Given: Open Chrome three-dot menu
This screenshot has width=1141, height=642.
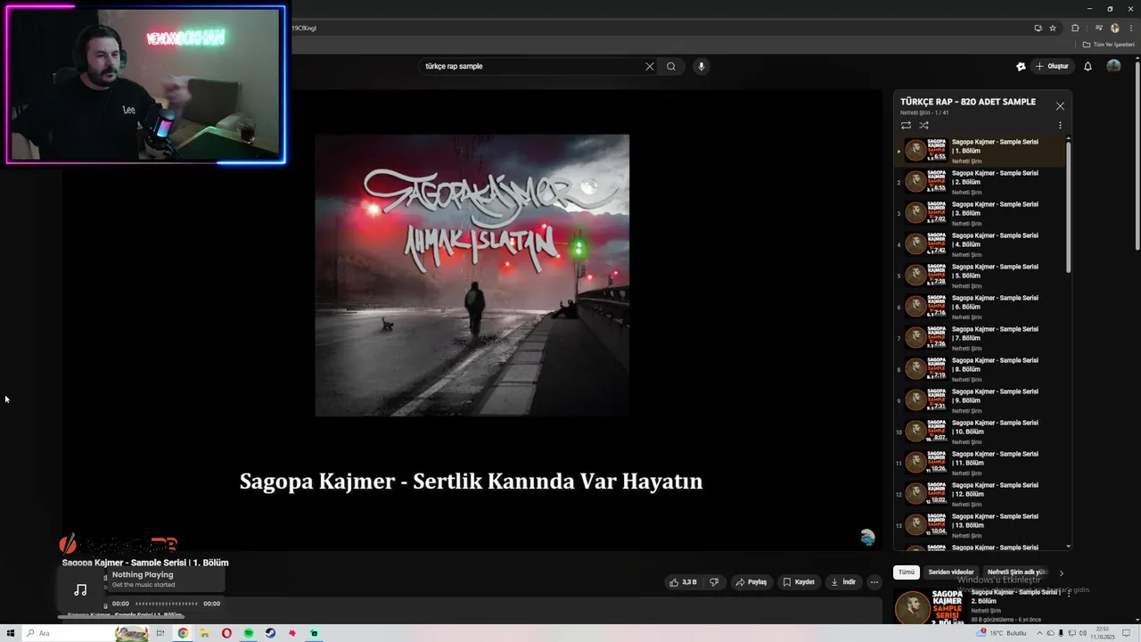Looking at the screenshot, I should (x=1129, y=28).
